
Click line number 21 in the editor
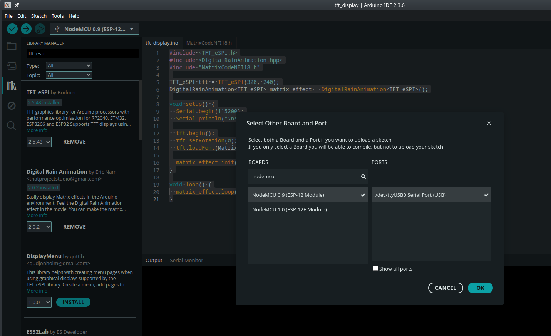(156, 199)
